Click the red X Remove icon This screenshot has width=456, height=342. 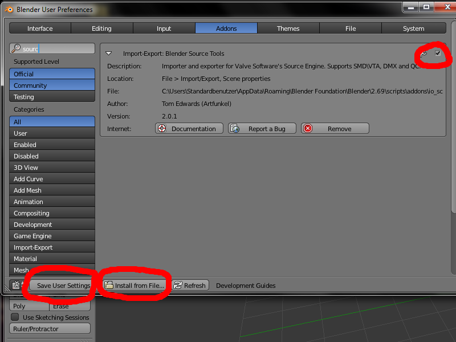click(x=308, y=129)
